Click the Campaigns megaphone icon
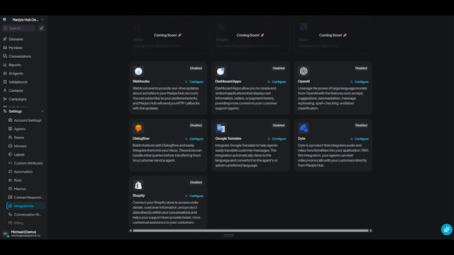 [5, 99]
